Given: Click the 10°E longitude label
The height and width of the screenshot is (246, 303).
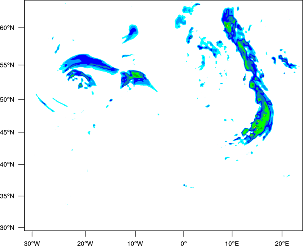Looking at the screenshot, I should (x=232, y=243).
